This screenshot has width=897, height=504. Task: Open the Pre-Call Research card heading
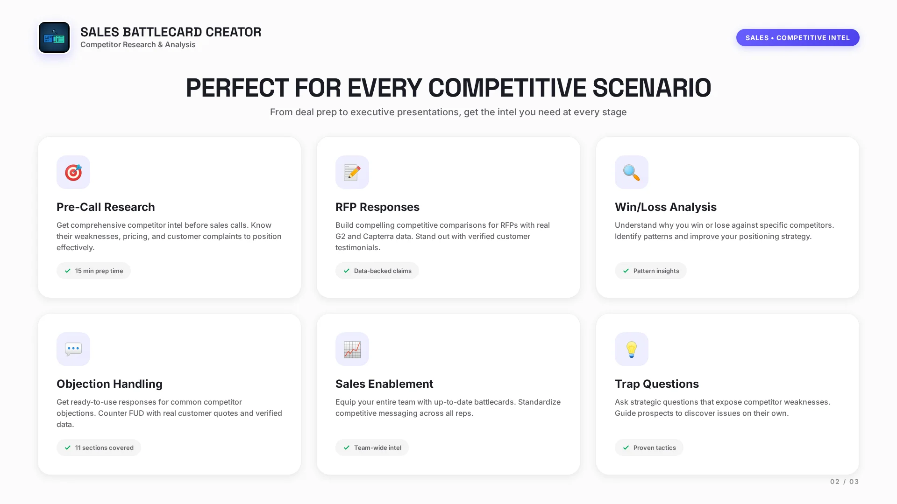[106, 207]
